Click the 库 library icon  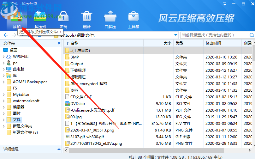point(9,76)
